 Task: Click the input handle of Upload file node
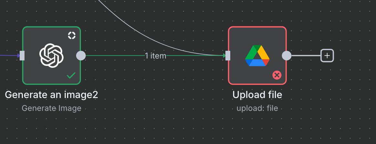click(228, 56)
